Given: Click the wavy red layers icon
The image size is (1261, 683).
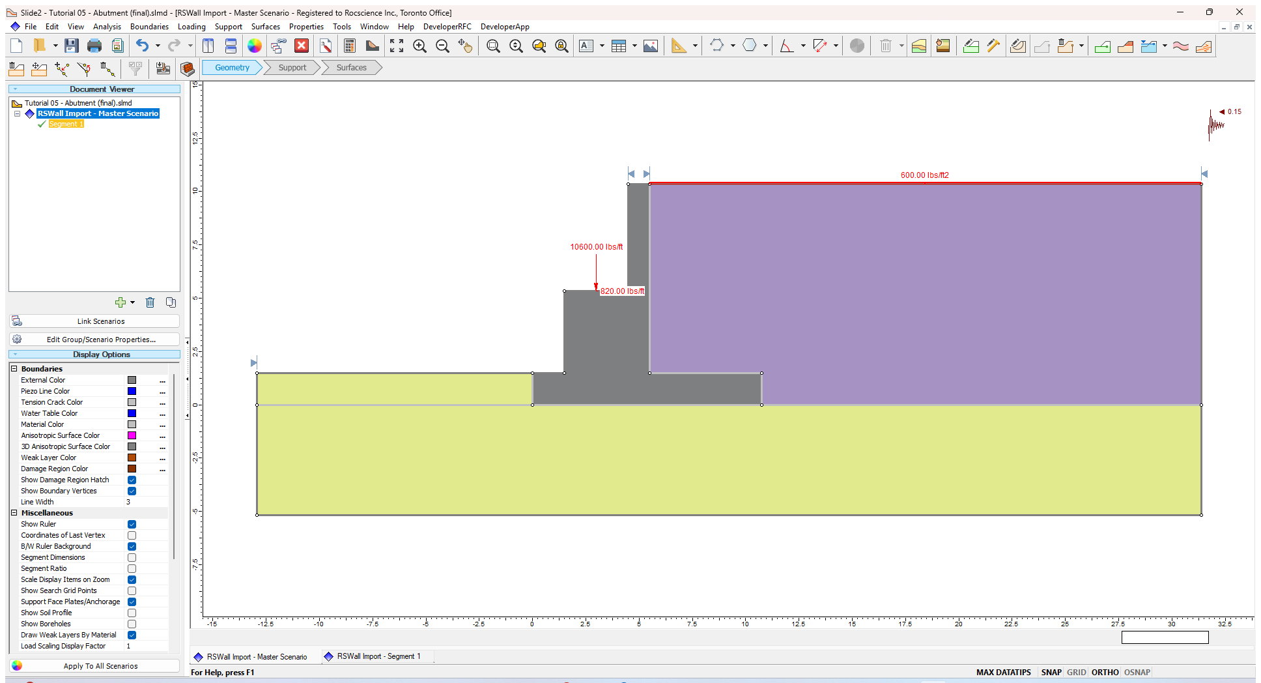Looking at the screenshot, I should pos(1181,46).
